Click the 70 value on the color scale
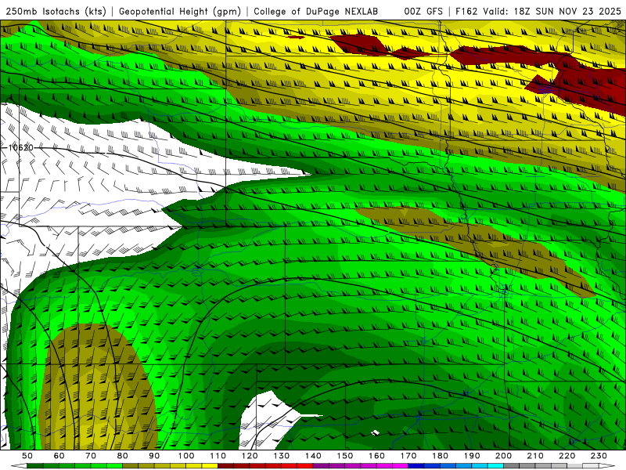The width and height of the screenshot is (626, 470). (91, 456)
